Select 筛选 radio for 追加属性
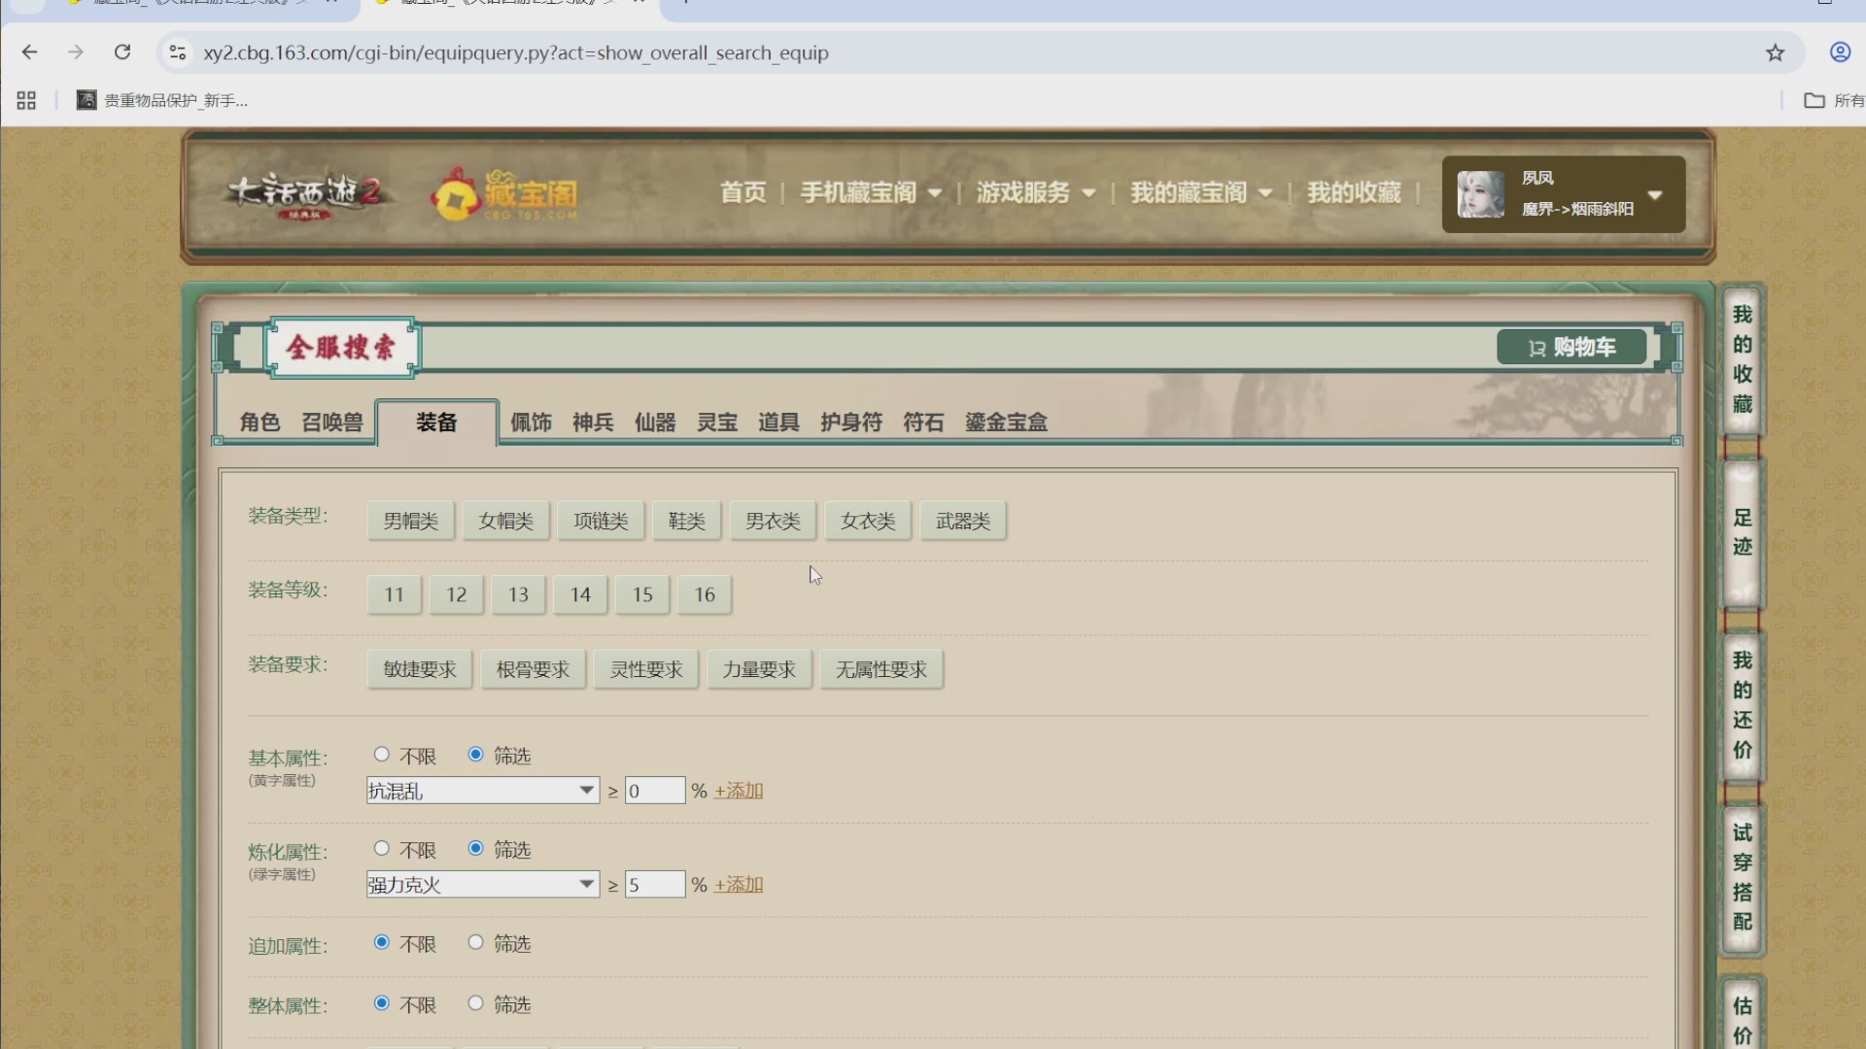The image size is (1866, 1049). pyautogui.click(x=475, y=941)
